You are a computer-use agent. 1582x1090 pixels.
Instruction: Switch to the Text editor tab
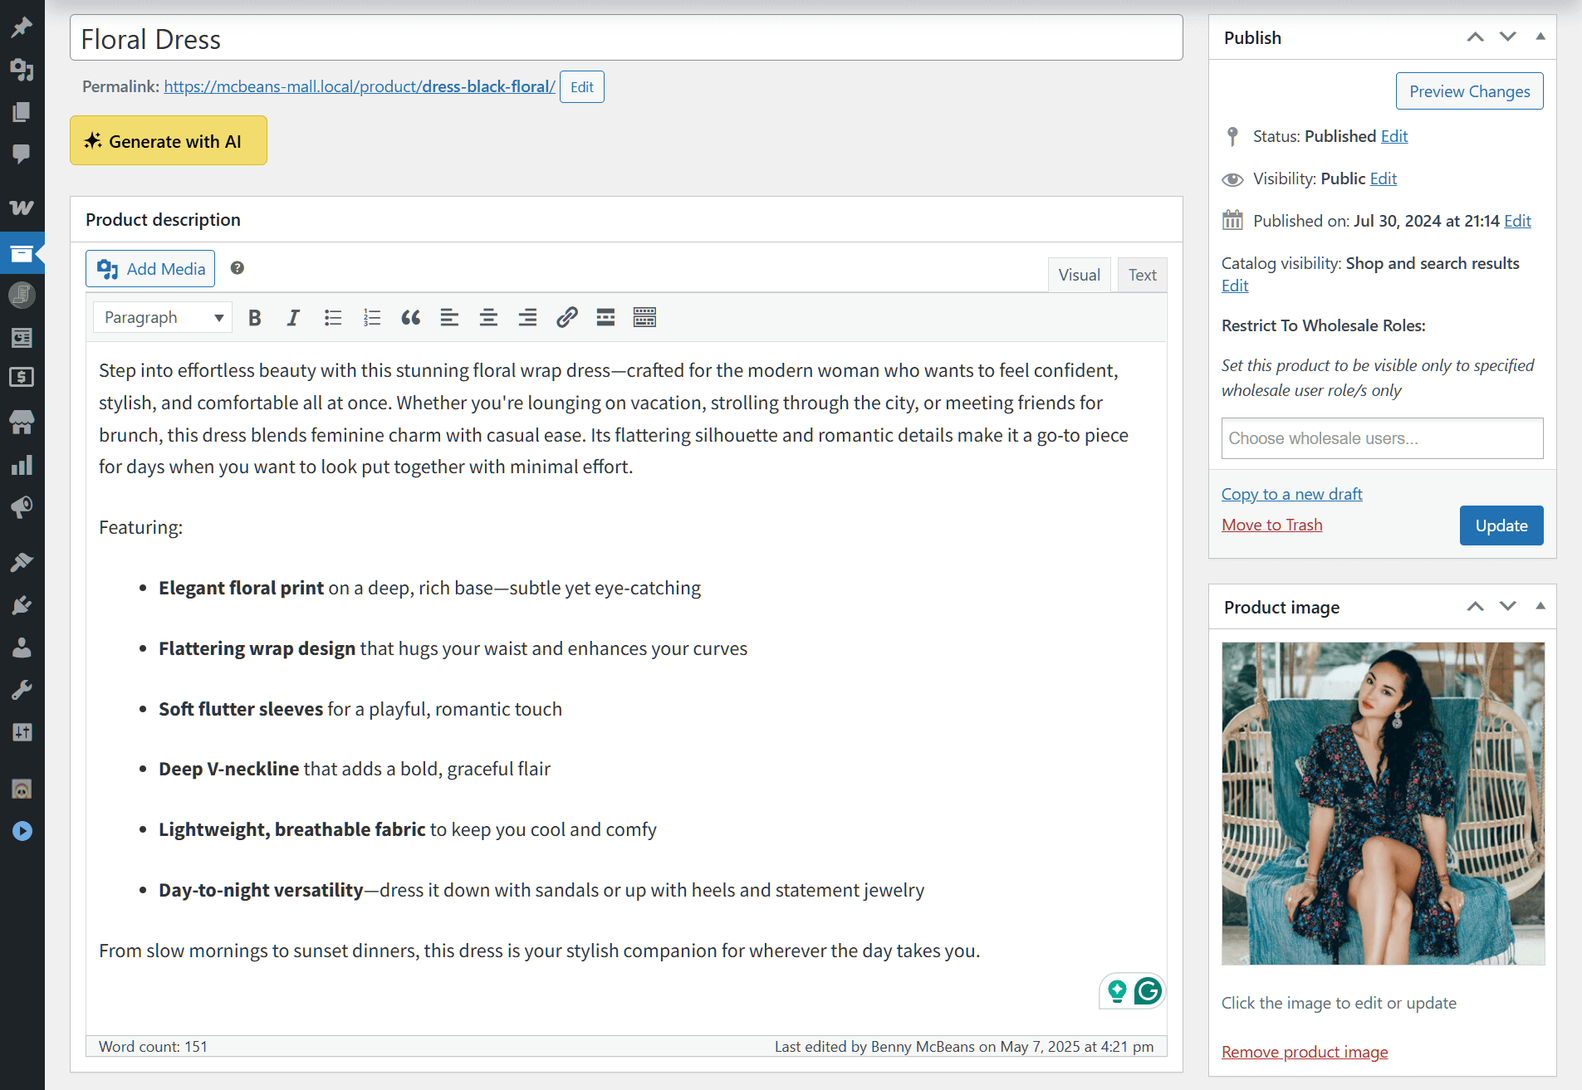point(1142,275)
